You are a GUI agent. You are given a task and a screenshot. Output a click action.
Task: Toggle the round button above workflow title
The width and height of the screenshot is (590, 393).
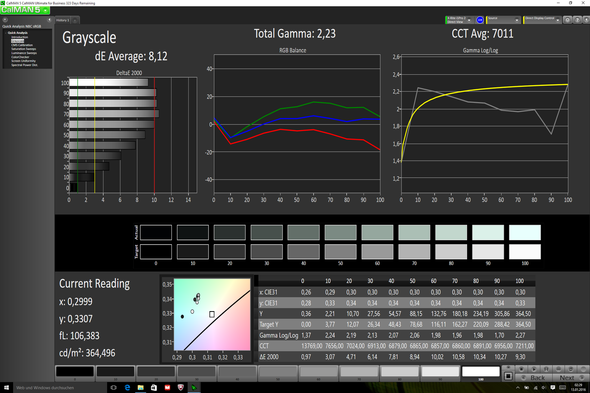coord(5,20)
